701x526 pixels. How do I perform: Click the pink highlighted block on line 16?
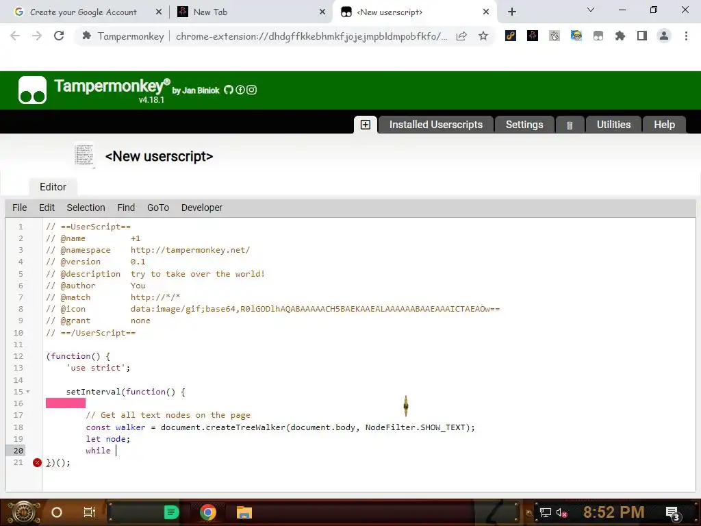(x=66, y=403)
